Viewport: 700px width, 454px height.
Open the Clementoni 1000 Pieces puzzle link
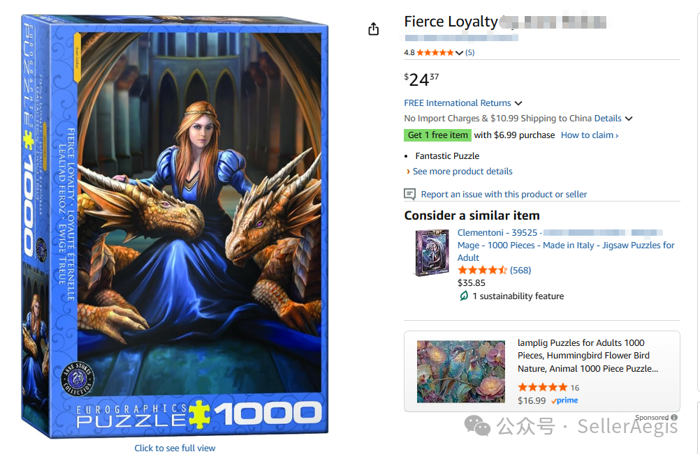(566, 245)
